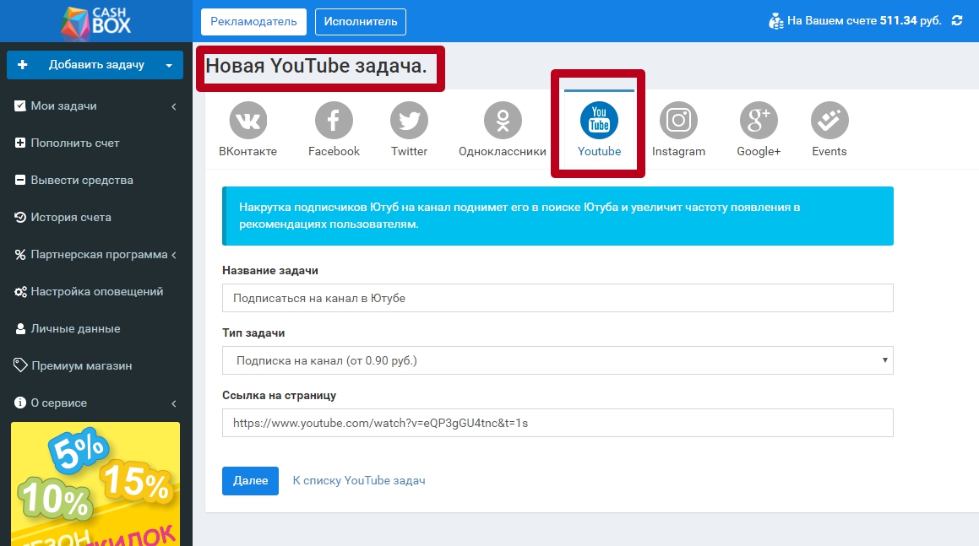
Task: Follow the К списку YouTube задач link
Action: point(359,480)
